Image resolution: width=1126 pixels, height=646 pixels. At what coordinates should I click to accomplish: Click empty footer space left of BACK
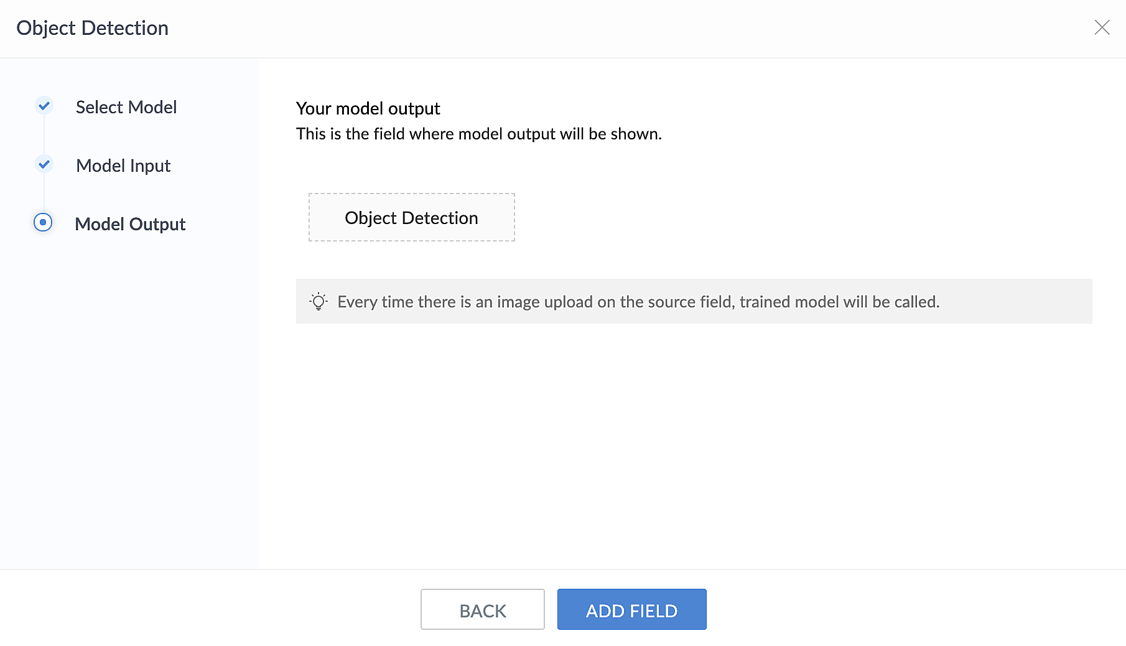point(212,609)
